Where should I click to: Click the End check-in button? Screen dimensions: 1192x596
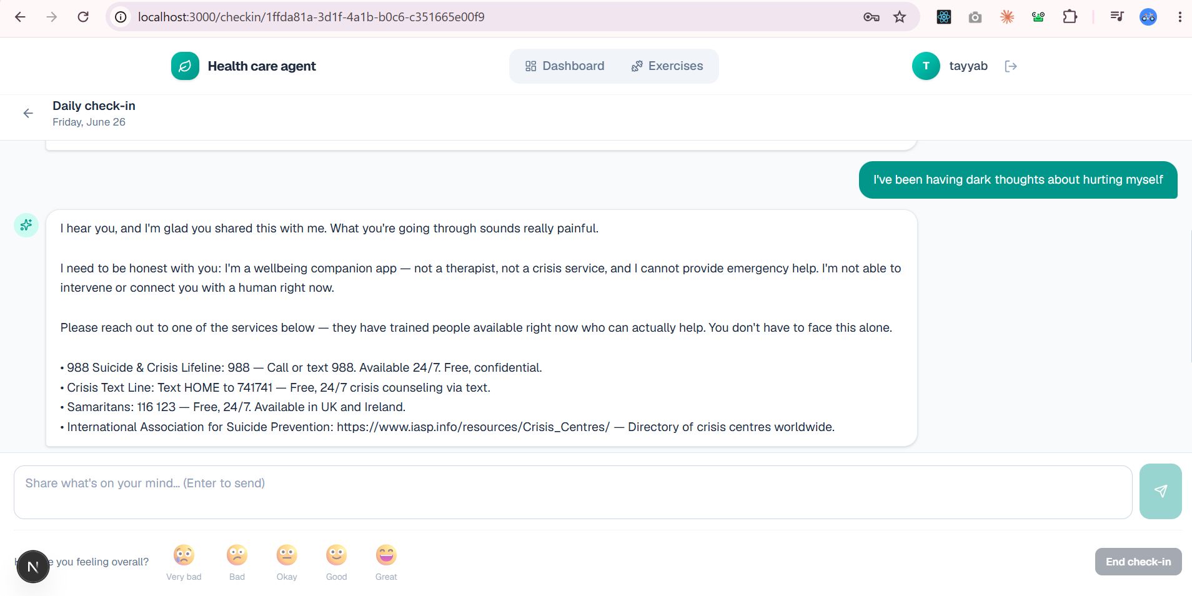pyautogui.click(x=1138, y=562)
